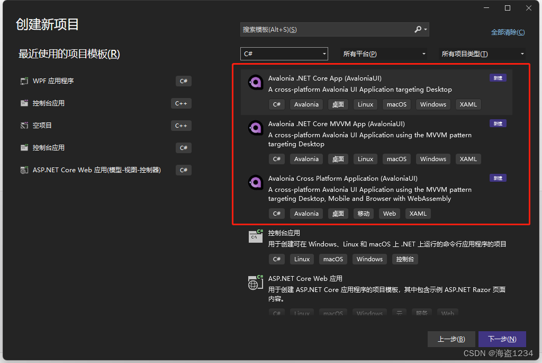542x363 pixels.
Task: Open the 所有平台 platform filter dropdown
Action: tap(384, 54)
